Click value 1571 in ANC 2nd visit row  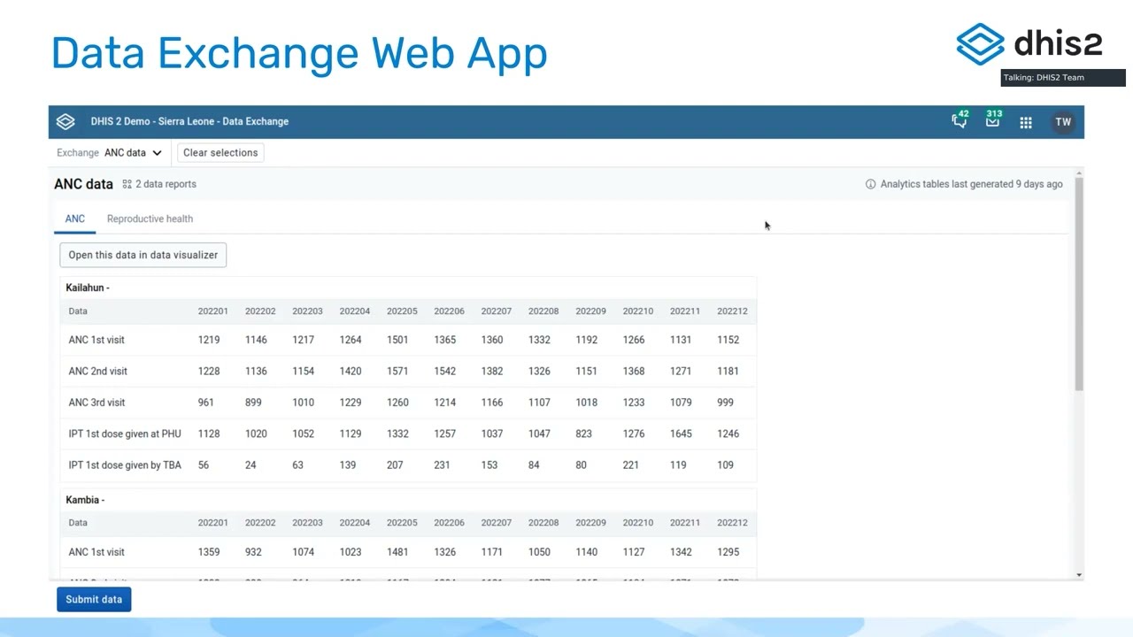397,371
